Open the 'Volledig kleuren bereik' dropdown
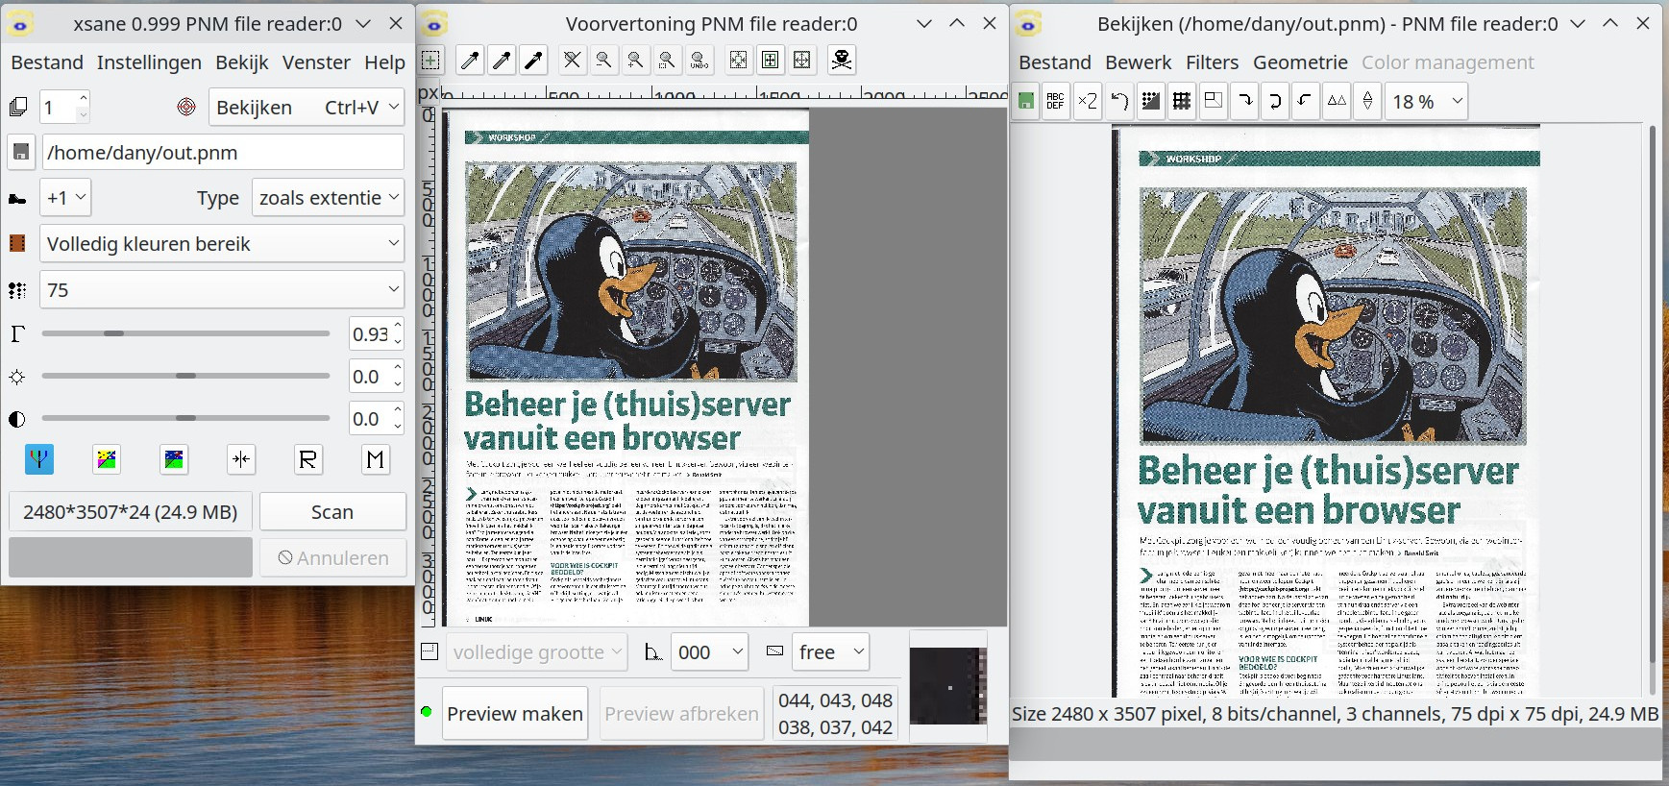Viewport: 1669px width, 786px height. coord(222,243)
